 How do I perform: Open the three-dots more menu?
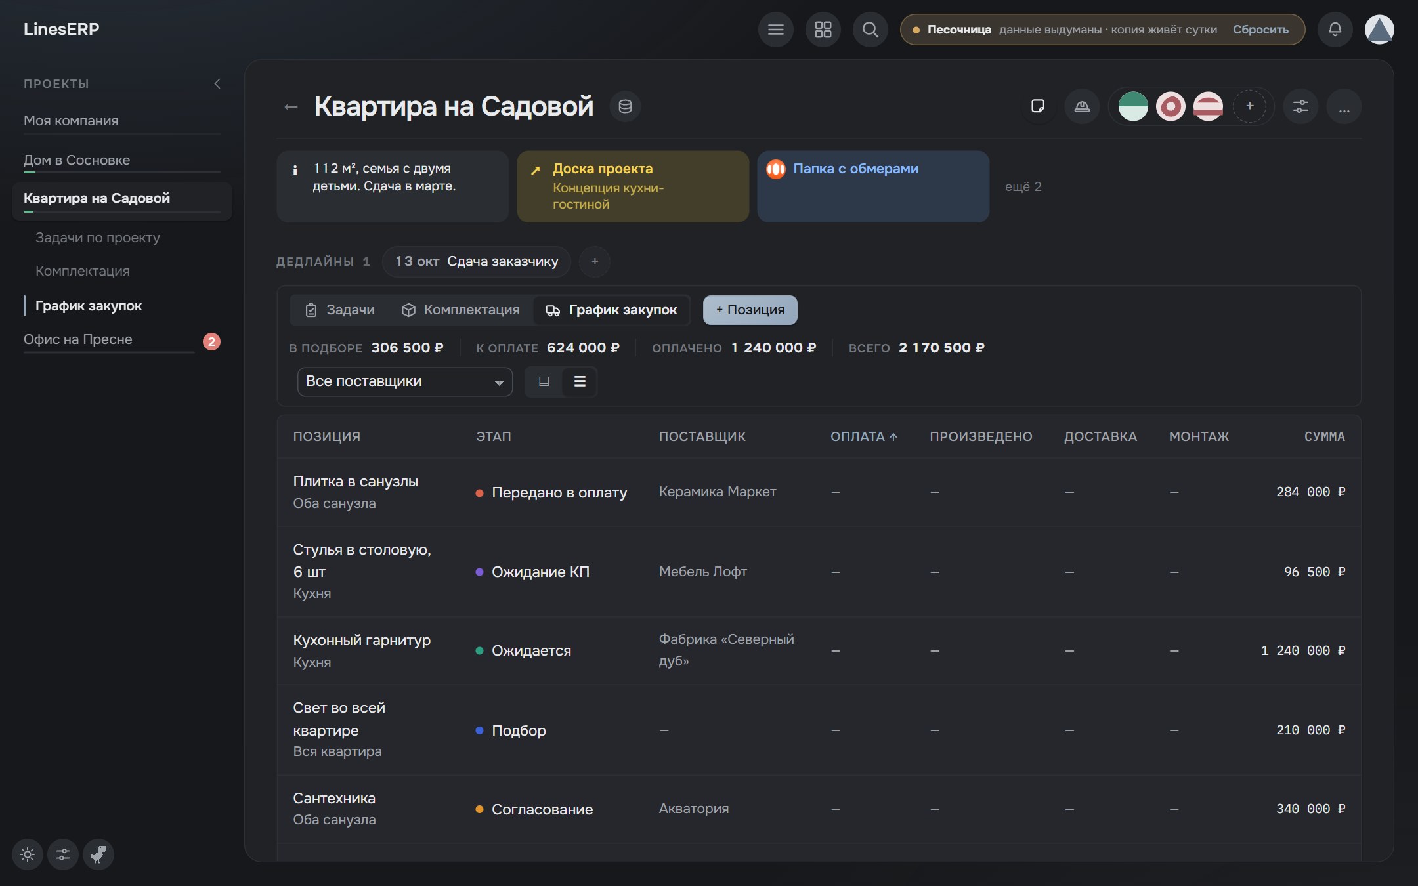tap(1344, 106)
